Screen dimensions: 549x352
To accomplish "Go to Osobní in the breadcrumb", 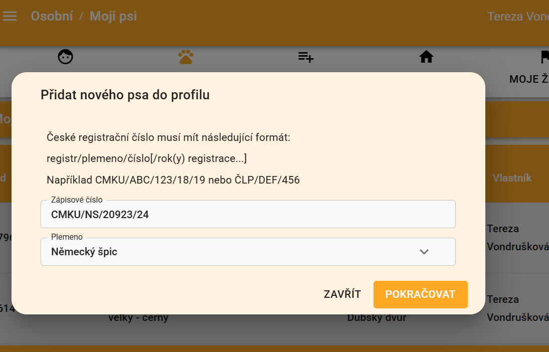I will tap(52, 17).
